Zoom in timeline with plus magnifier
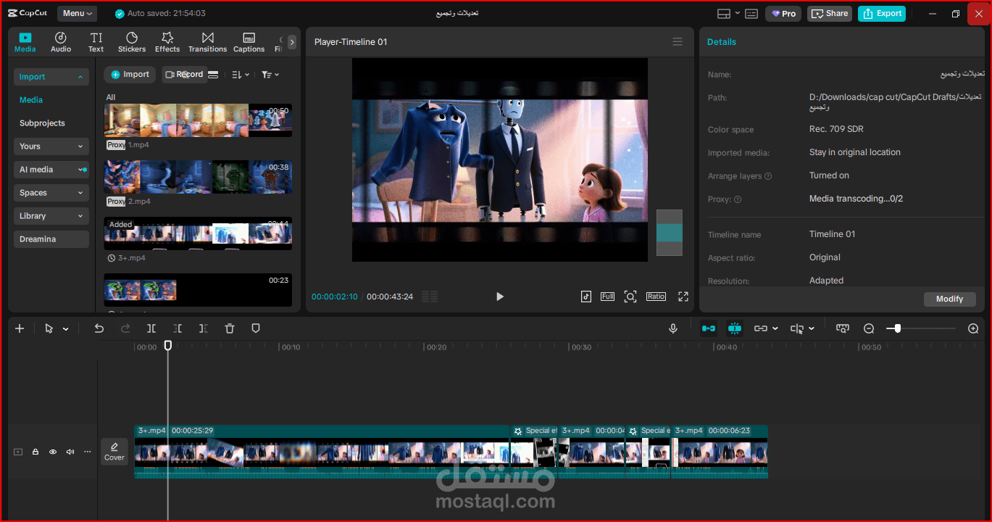The image size is (992, 522). (973, 328)
